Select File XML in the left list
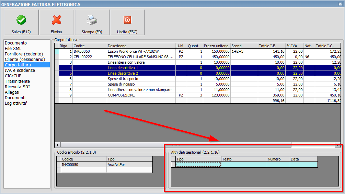 coord(13,49)
